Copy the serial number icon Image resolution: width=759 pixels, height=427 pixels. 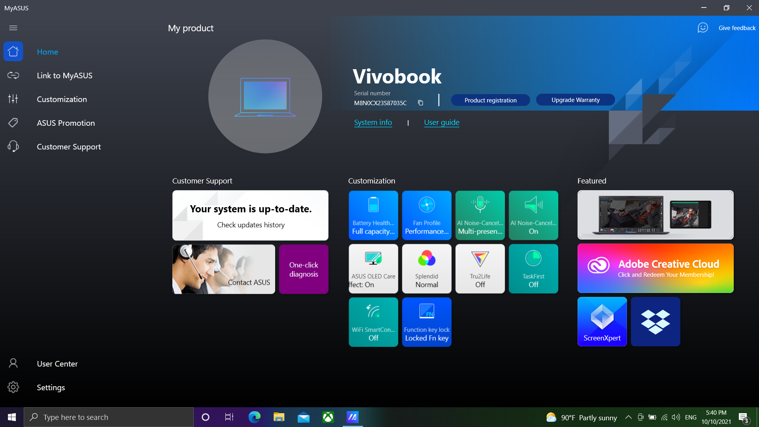tap(420, 103)
